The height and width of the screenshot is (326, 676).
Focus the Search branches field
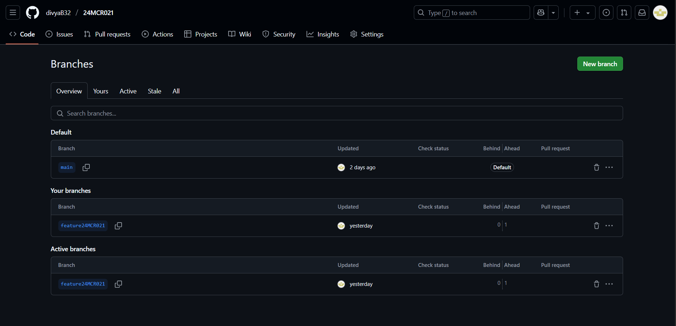click(x=337, y=113)
